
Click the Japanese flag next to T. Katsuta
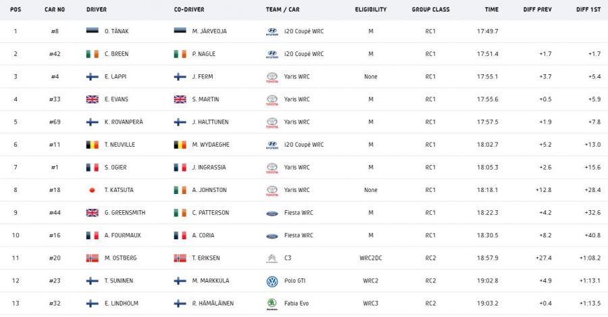tap(93, 190)
